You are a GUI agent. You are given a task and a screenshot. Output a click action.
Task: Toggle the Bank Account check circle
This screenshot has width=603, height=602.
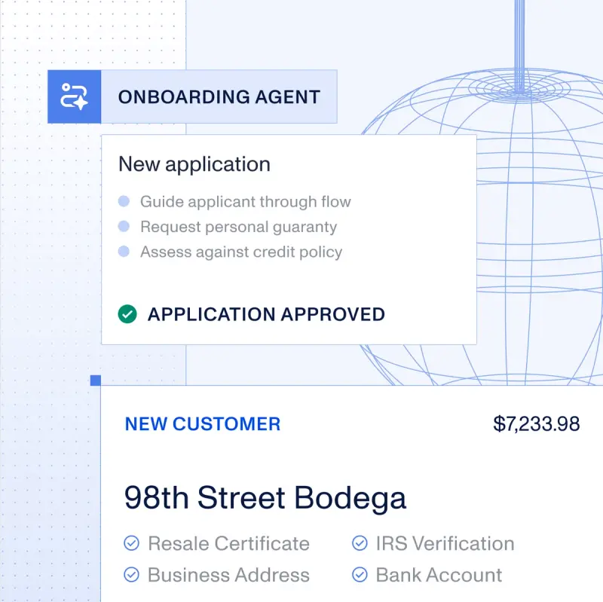coord(360,575)
